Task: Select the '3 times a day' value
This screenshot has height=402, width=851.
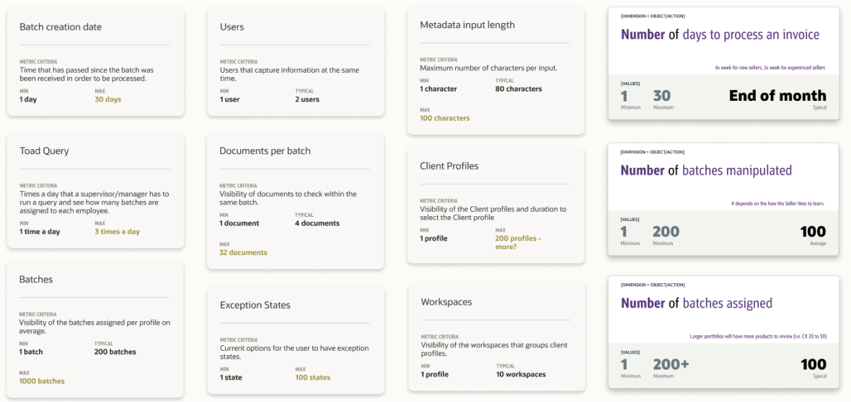Action: pyautogui.click(x=118, y=232)
